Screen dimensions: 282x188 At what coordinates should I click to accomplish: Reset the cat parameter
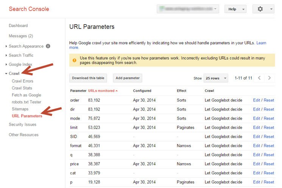(x=269, y=173)
